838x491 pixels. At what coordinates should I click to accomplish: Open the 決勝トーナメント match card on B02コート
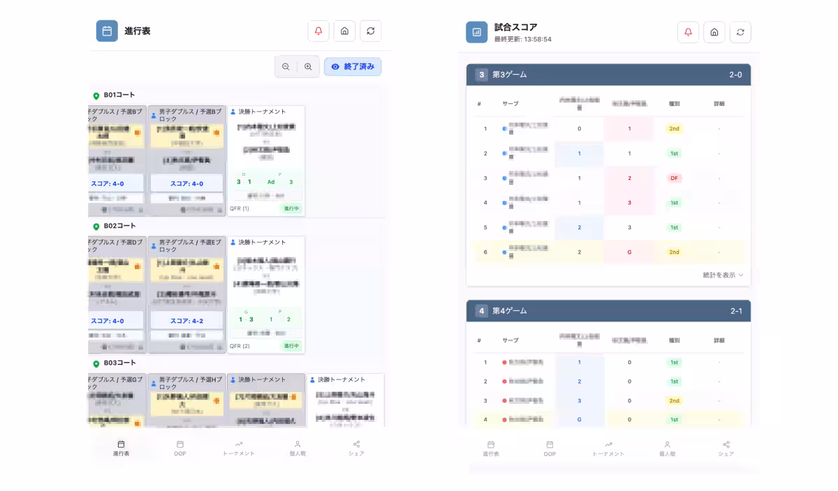coord(265,293)
